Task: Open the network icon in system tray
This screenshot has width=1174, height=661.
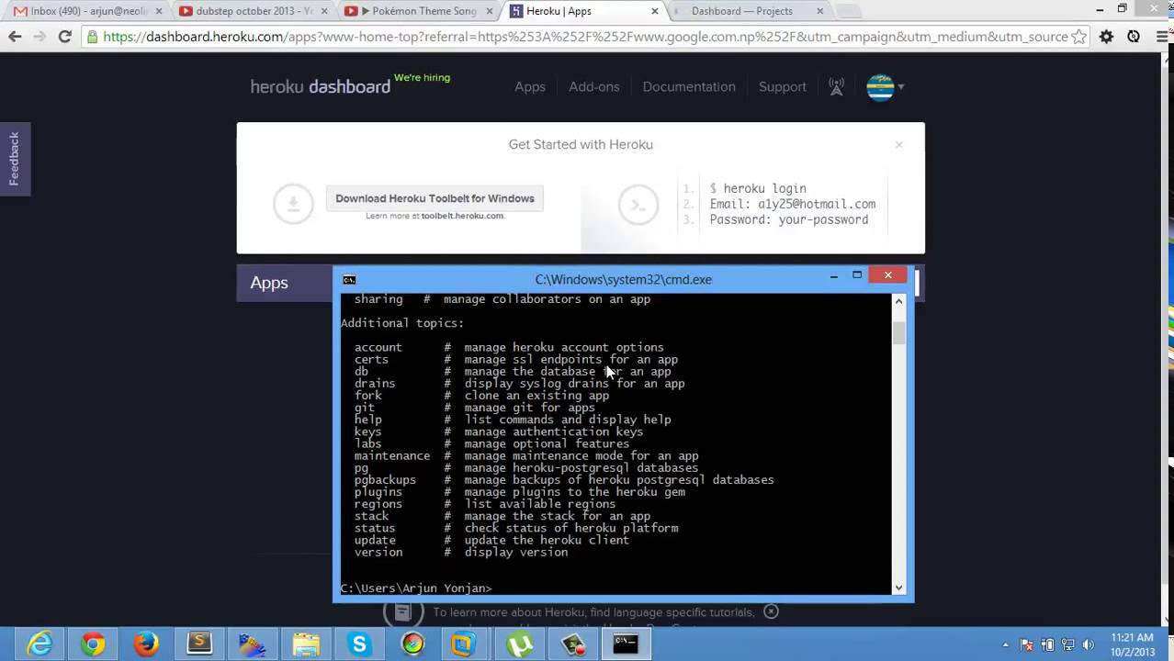Action: [x=1067, y=644]
